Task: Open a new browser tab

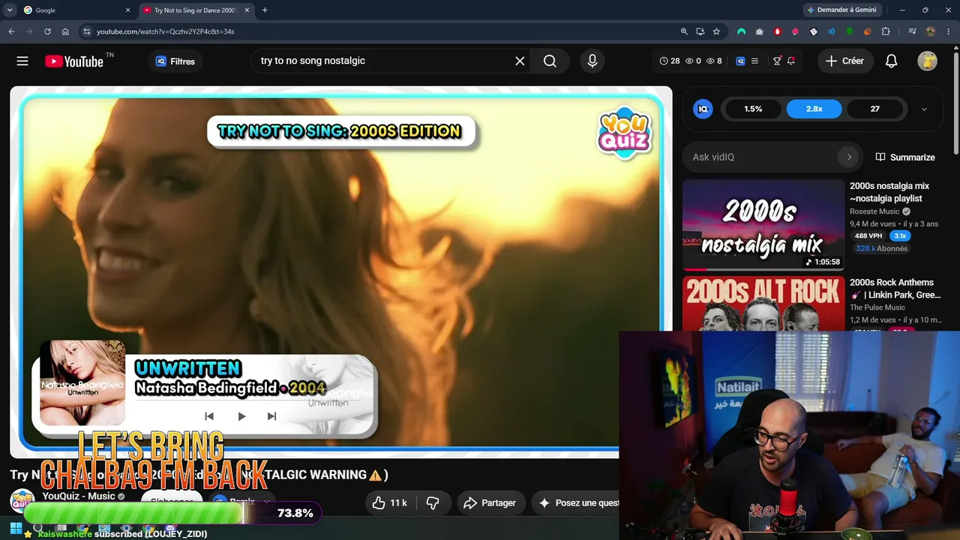Action: click(x=265, y=10)
